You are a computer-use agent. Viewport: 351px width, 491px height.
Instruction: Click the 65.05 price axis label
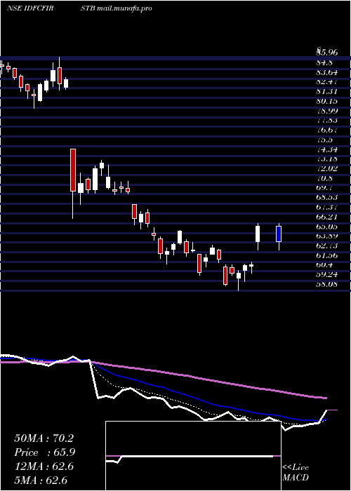point(326,227)
